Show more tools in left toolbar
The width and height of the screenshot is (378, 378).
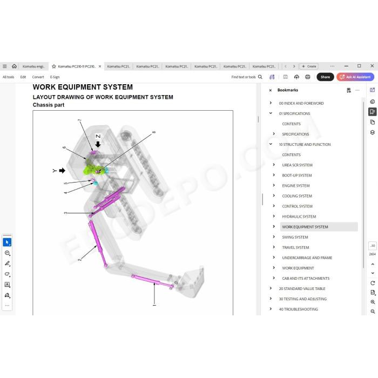tap(7, 306)
